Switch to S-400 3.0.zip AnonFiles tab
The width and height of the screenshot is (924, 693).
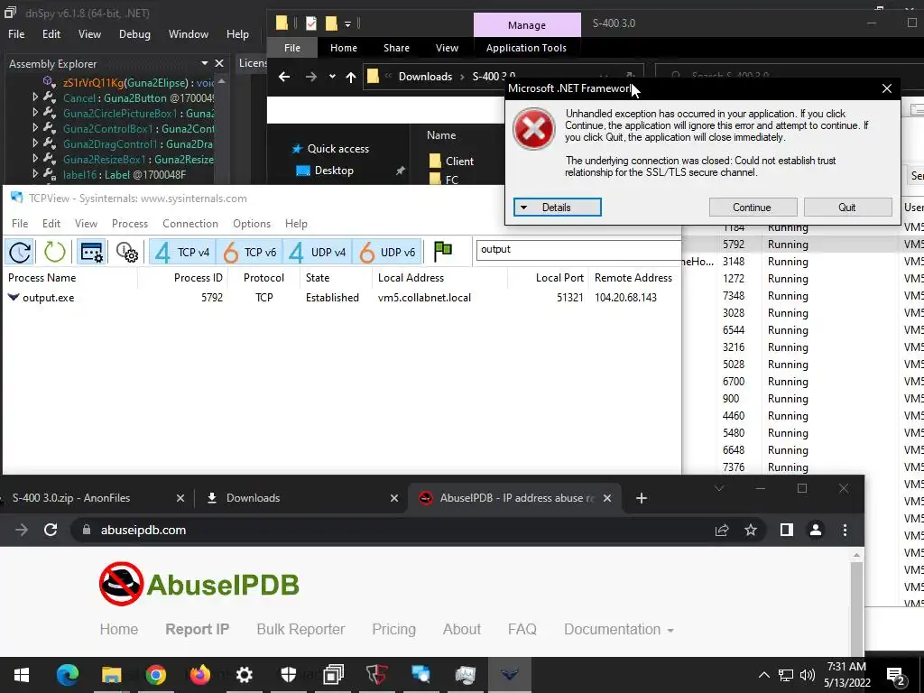(x=71, y=498)
